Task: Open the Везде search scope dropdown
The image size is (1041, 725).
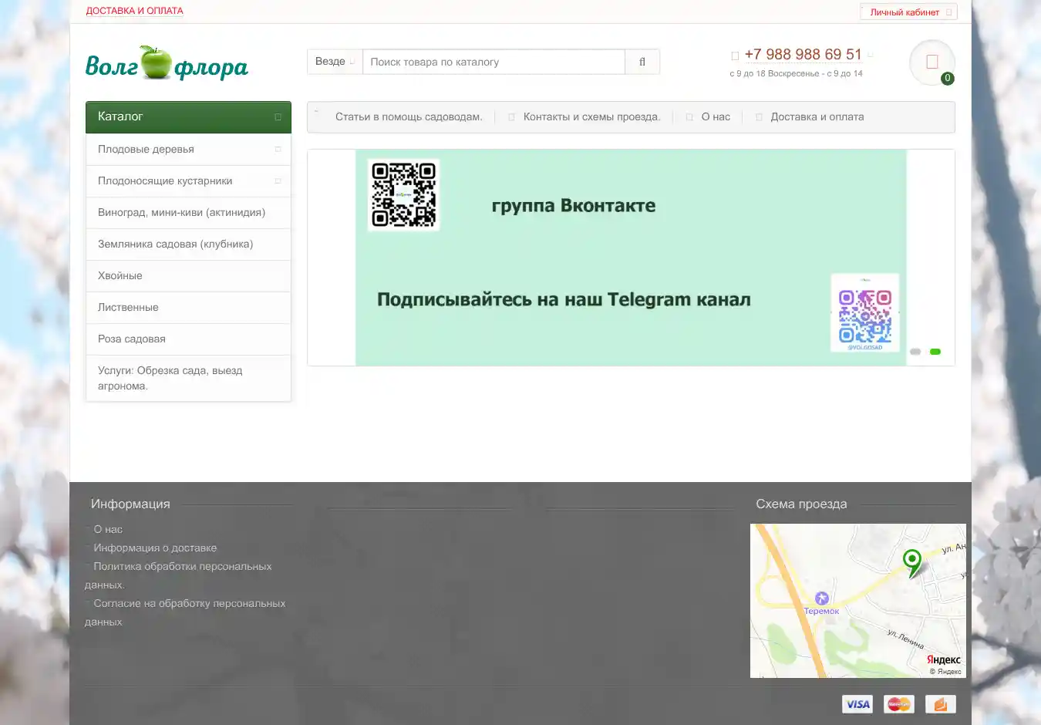Action: tap(335, 62)
